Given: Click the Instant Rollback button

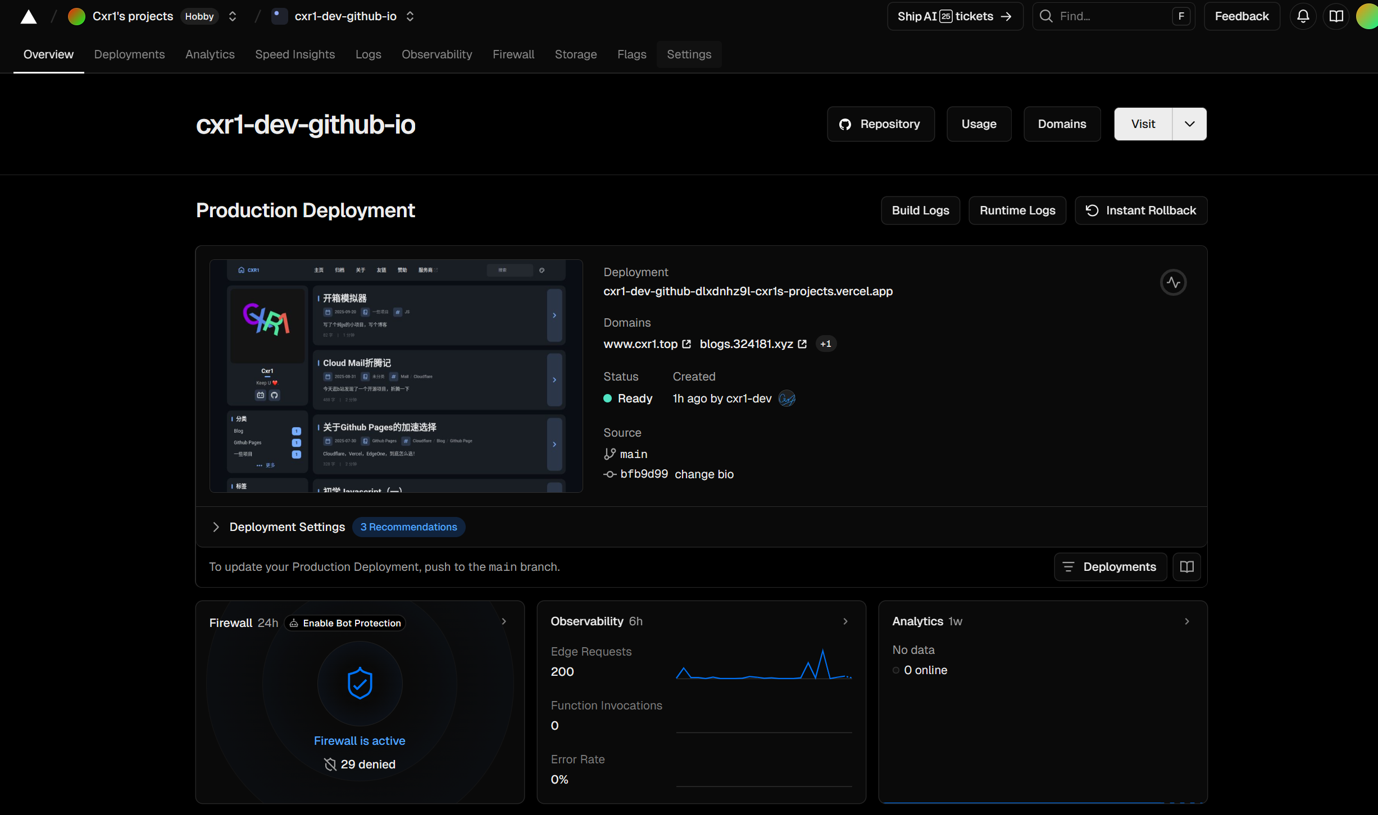Looking at the screenshot, I should click(x=1140, y=210).
